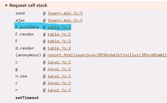Click the Request call stack heading
This screenshot has height=103, width=167.
click(x=28, y=5)
